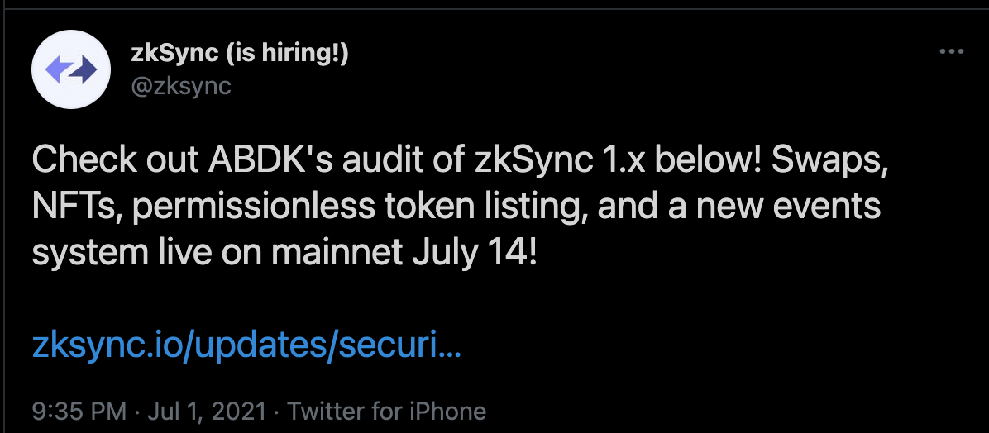The width and height of the screenshot is (989, 433).
Task: Click 'mainnet' in the tweet body
Action: point(337,253)
